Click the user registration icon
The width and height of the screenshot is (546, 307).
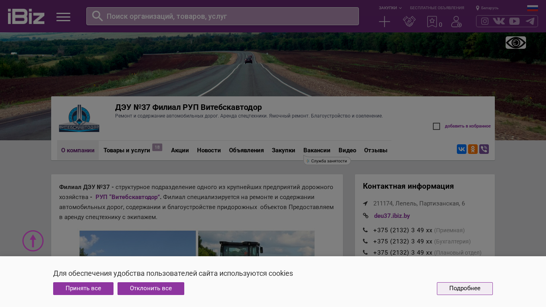(x=456, y=22)
